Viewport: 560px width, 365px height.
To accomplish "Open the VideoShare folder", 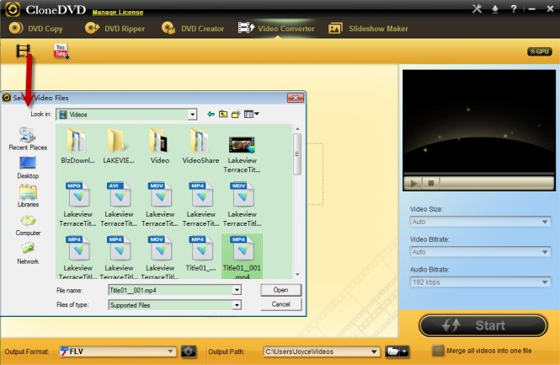I will [200, 146].
